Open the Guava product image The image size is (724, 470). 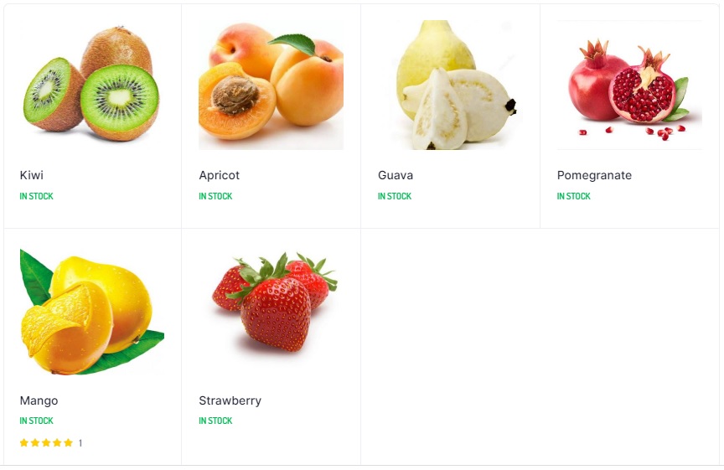(x=450, y=85)
